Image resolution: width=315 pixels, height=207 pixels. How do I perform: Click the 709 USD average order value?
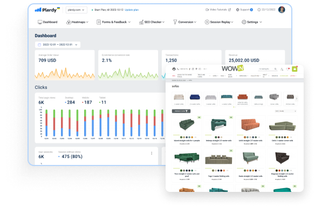pos(47,60)
